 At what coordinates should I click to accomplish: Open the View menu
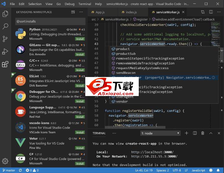click(x=49, y=4)
